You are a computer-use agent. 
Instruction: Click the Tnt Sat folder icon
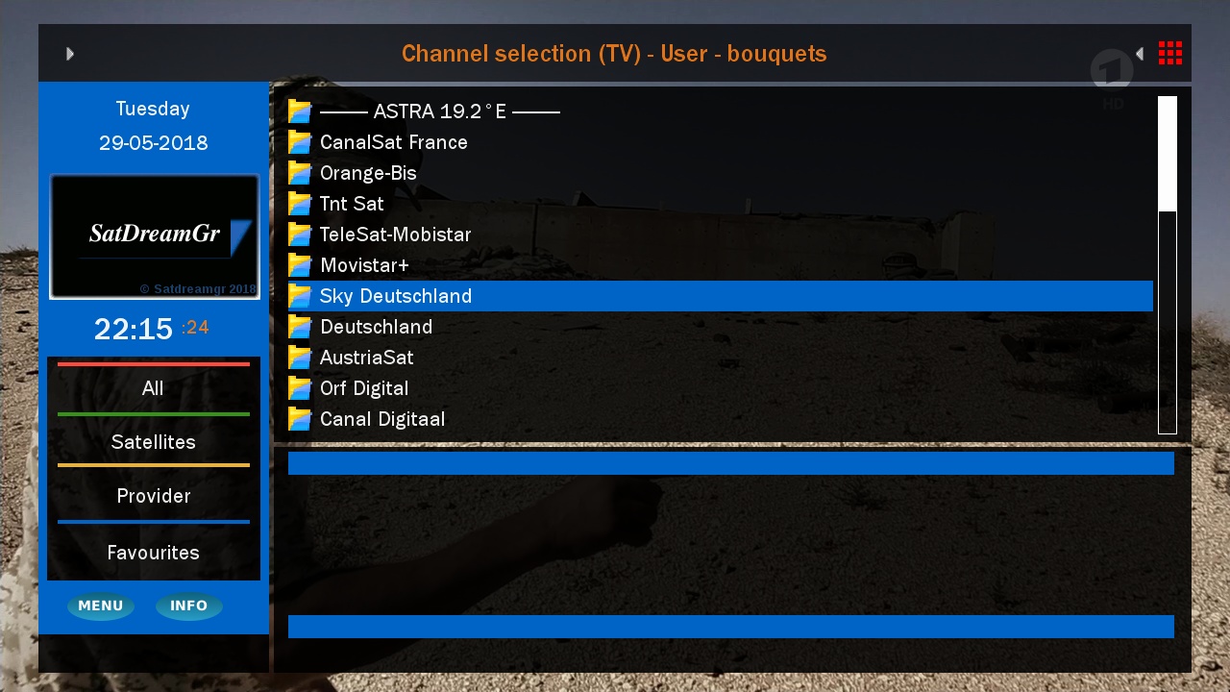(x=300, y=204)
